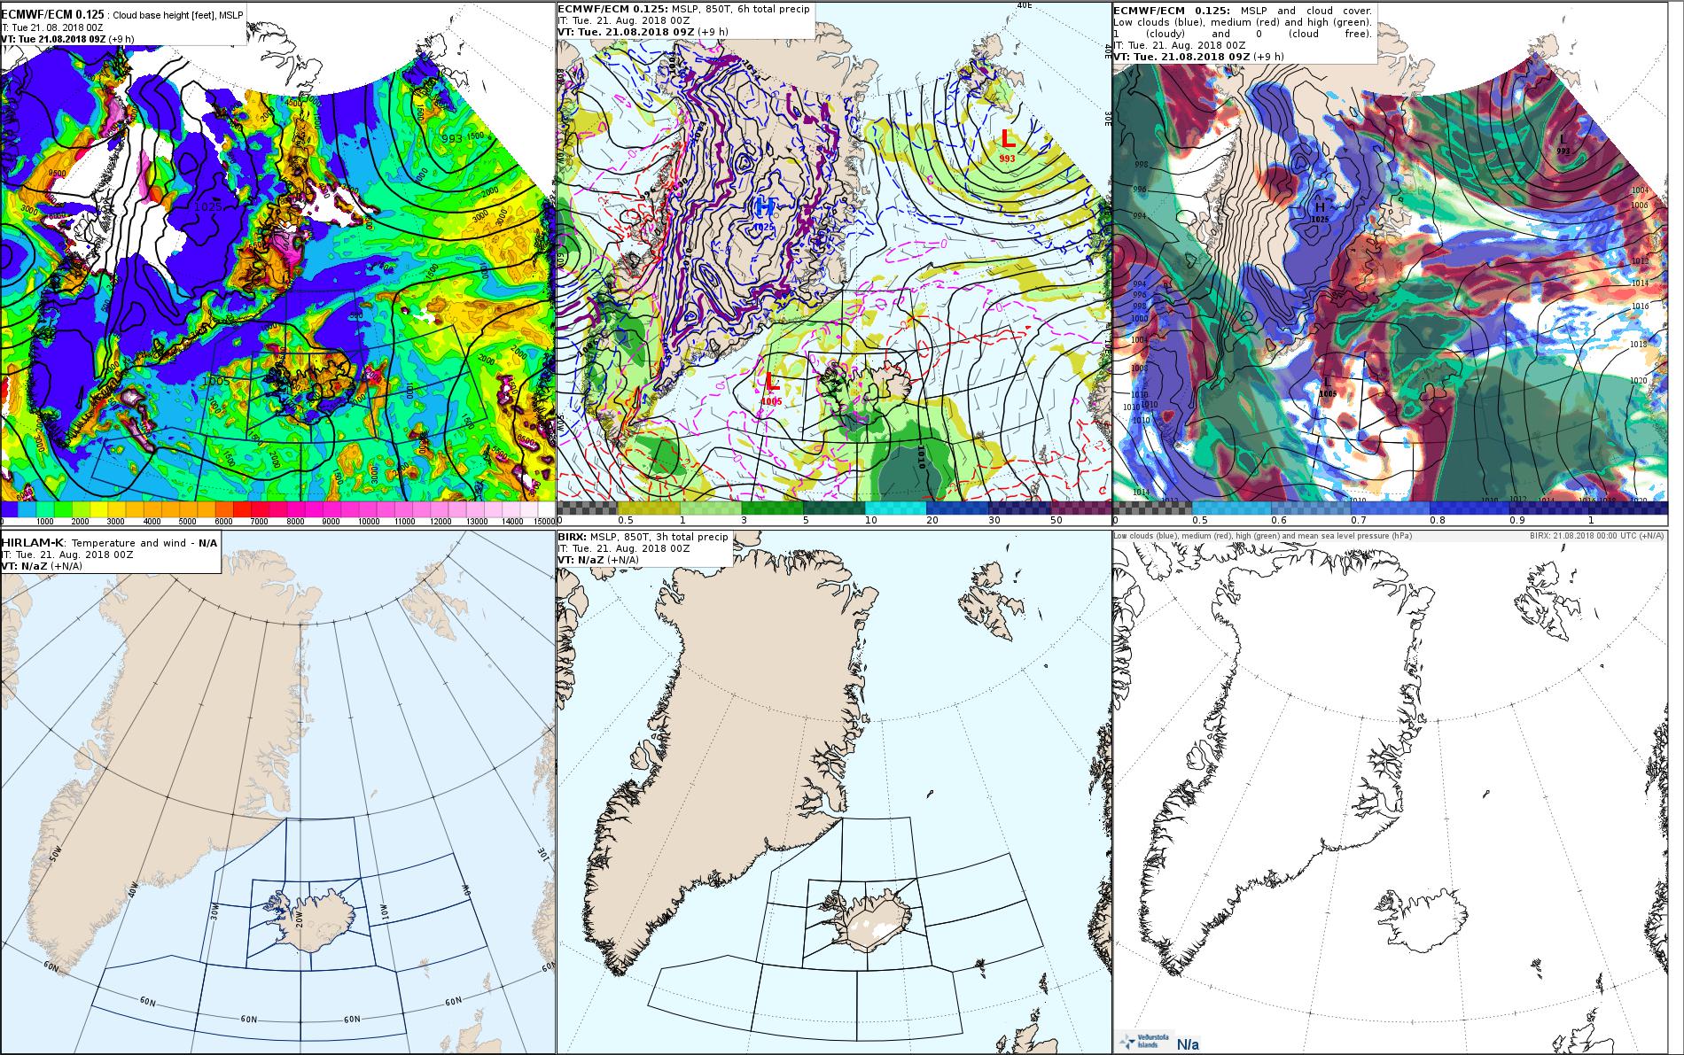
Task: Click 'VT: Tue 21.08.2018 09Z' in cloud base panel
Action: point(55,38)
